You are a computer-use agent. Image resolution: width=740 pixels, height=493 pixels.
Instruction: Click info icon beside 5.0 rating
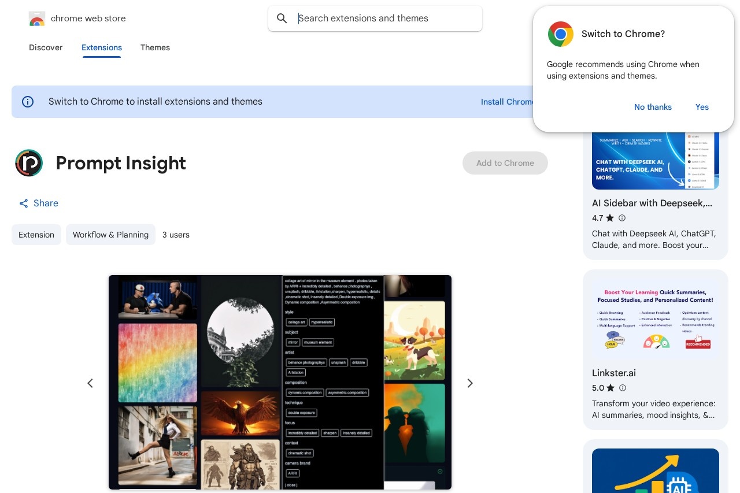622,388
